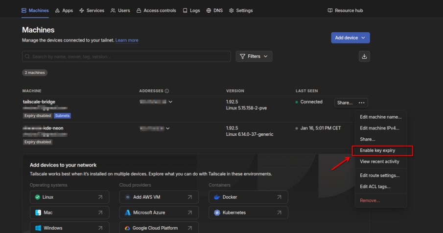Image resolution: width=443 pixels, height=233 pixels.
Task: Open Edit ACL tags
Action: tap(380, 187)
